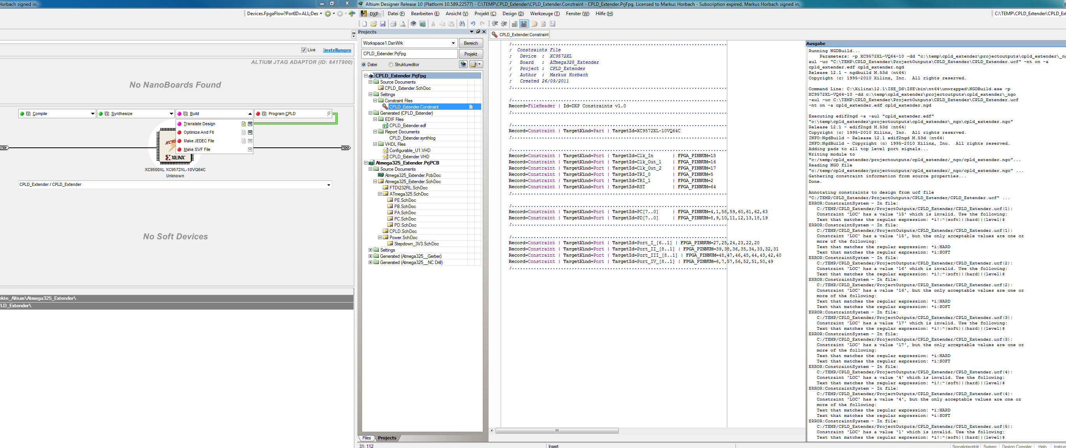Select Configurable_U1.VHD in project tree

[410, 150]
